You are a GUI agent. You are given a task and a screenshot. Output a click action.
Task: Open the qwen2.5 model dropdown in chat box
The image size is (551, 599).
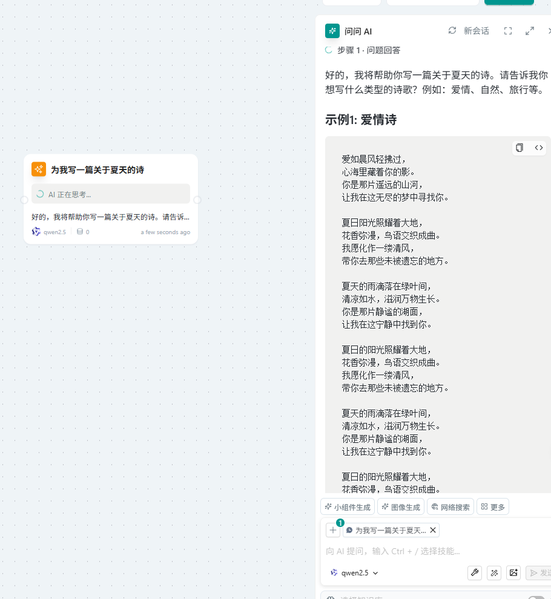(x=354, y=572)
